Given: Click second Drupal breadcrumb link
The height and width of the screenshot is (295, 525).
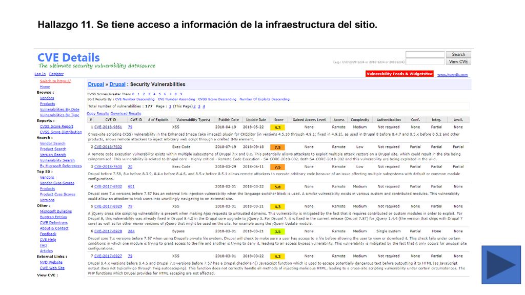Looking at the screenshot, I should (x=117, y=85).
